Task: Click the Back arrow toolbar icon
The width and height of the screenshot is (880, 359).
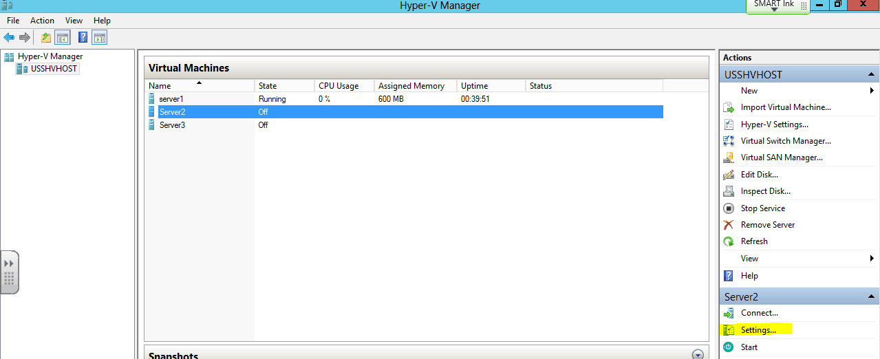Action: [9, 38]
